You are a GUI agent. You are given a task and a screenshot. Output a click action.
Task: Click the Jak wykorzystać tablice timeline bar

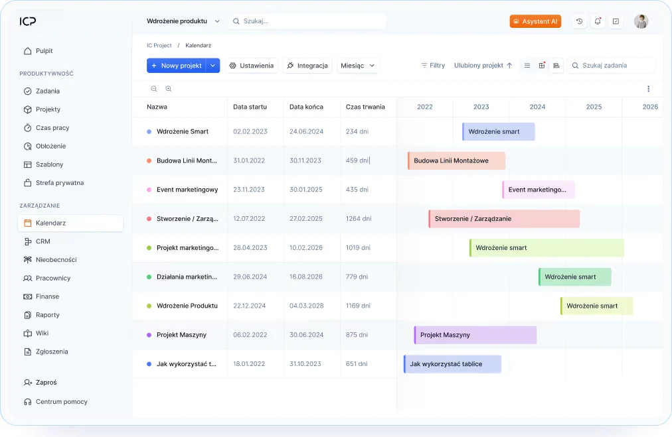coord(452,364)
